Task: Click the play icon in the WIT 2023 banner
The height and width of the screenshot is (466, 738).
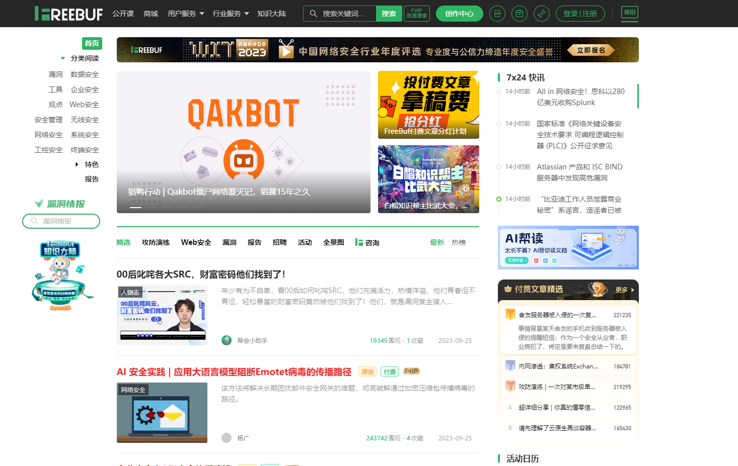Action: [286, 49]
